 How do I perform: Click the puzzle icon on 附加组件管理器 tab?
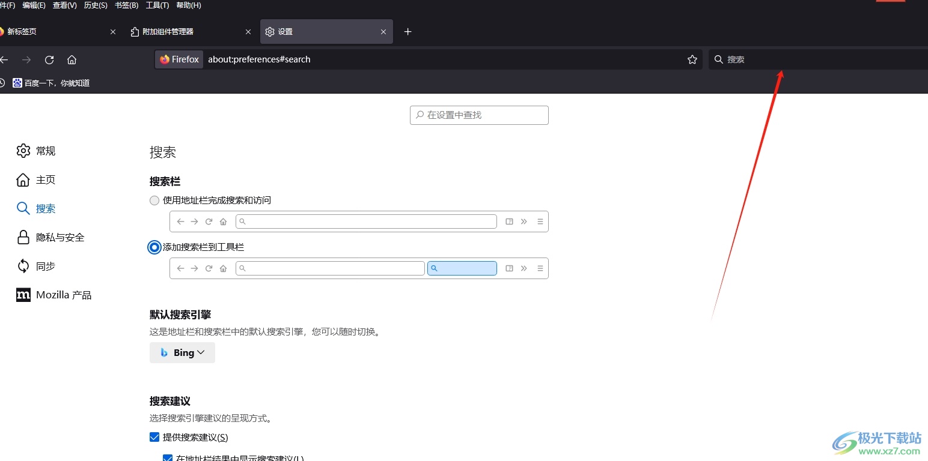[135, 32]
